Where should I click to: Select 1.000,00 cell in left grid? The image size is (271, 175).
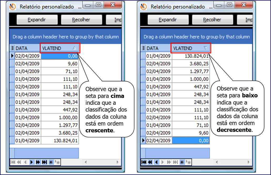[60, 117]
